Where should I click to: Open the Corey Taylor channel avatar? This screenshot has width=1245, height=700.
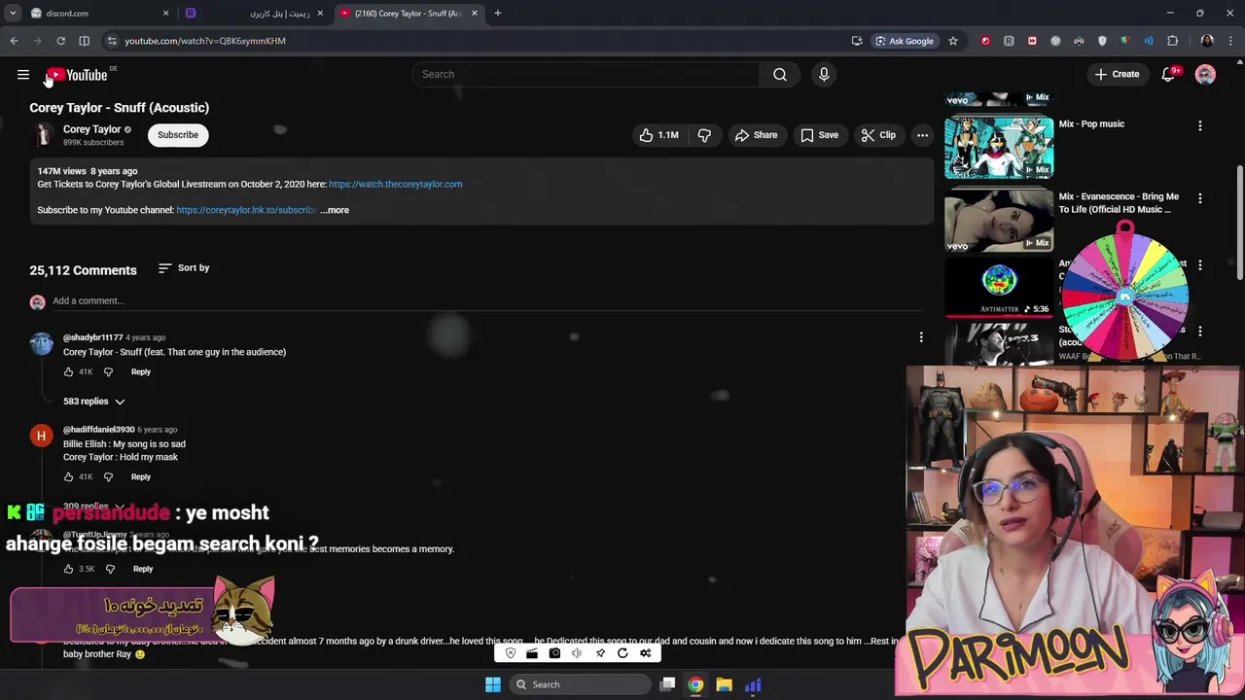(43, 135)
